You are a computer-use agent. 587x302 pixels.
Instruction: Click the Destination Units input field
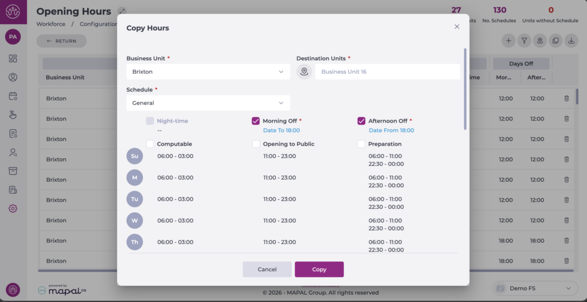387,71
